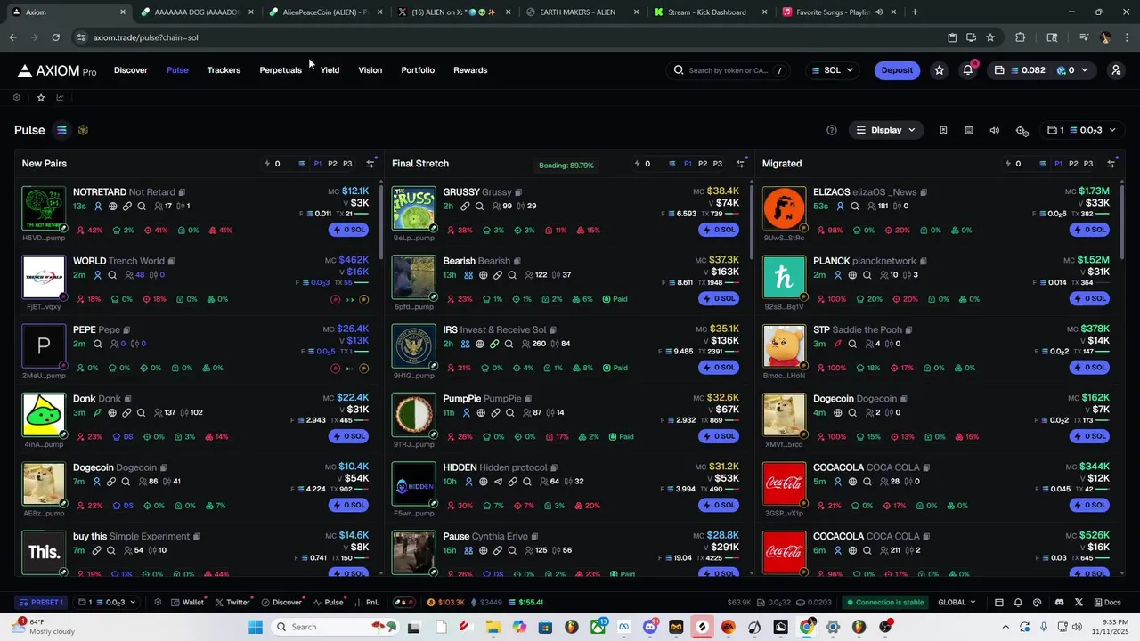Select P3 preset in Final Stretch column
Screen dimensions: 1140x641
(x=718, y=164)
